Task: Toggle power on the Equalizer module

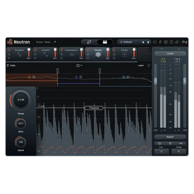Action: [x=9, y=50]
